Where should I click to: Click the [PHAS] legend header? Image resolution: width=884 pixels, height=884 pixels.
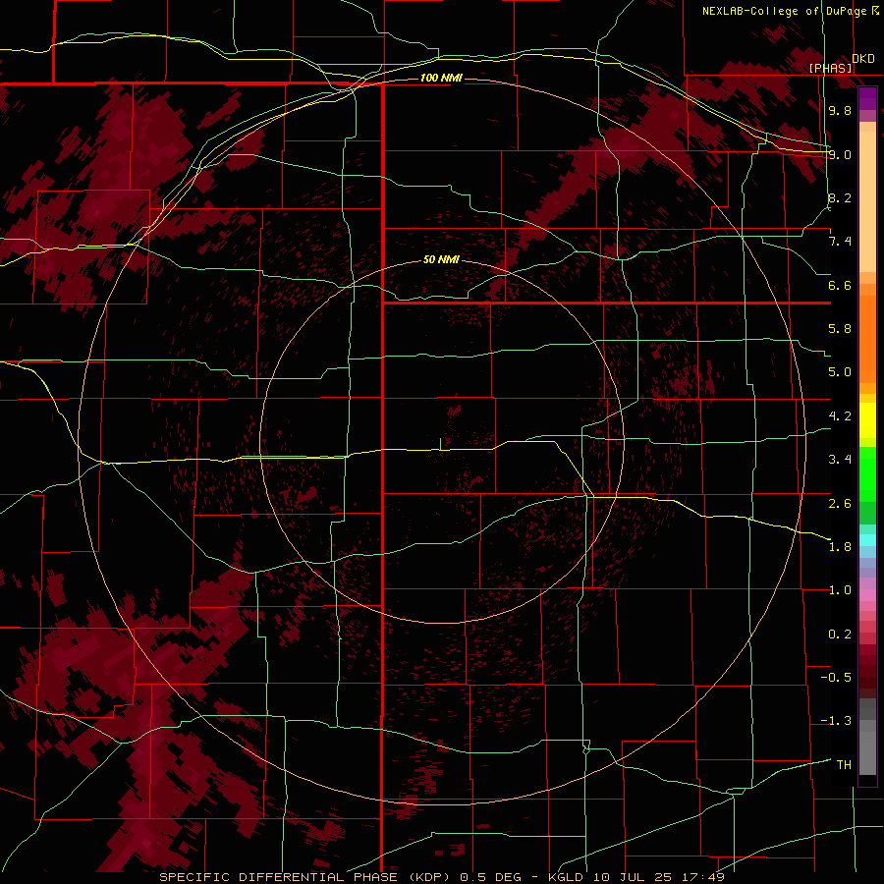(830, 68)
